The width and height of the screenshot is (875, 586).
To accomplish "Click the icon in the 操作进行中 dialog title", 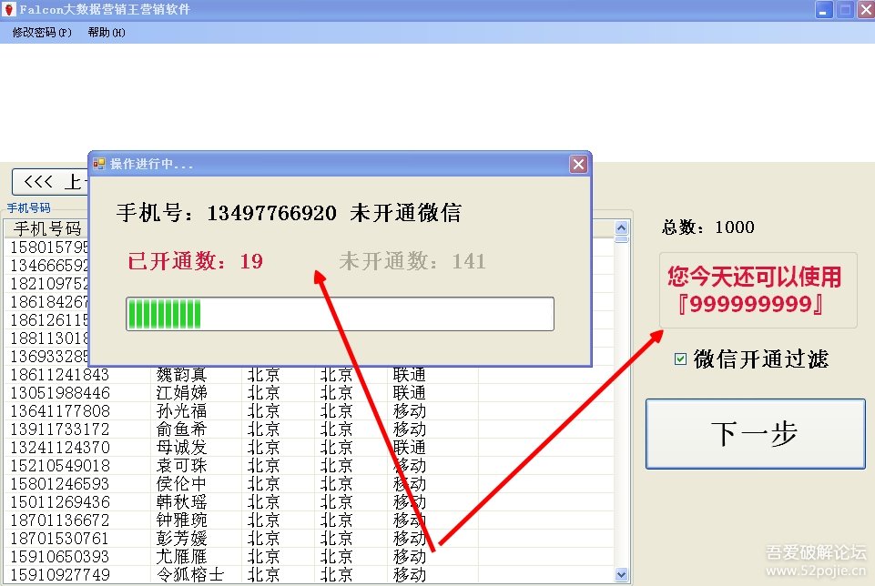I will point(99,164).
